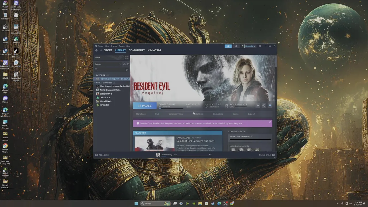Open Recycle Bin on desktop
Viewport: 368px width, 207px height.
pos(5,16)
